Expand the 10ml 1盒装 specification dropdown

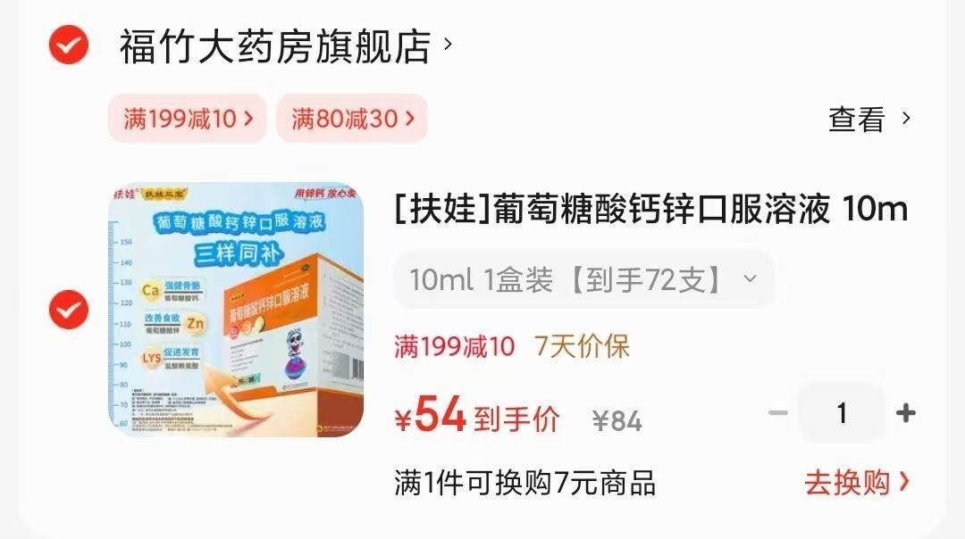(583, 279)
